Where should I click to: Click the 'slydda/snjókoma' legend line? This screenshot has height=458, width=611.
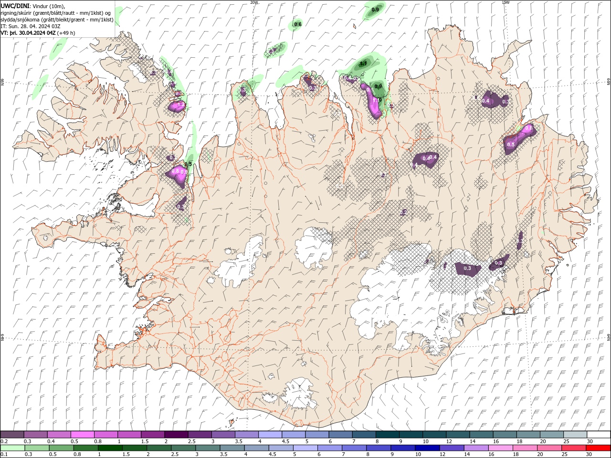coord(57,20)
